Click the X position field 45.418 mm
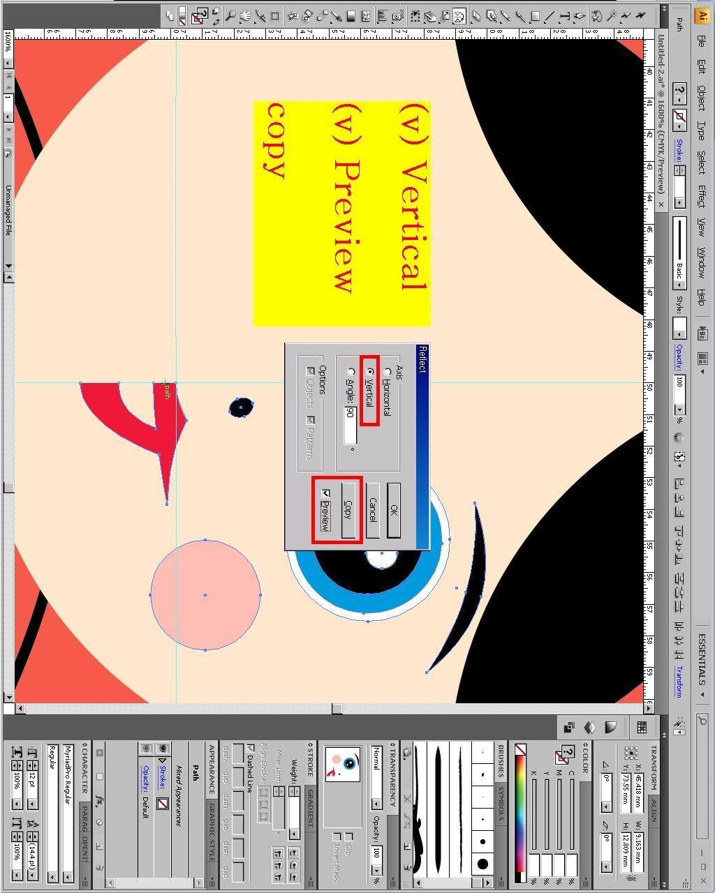The height and width of the screenshot is (893, 715). [x=638, y=793]
